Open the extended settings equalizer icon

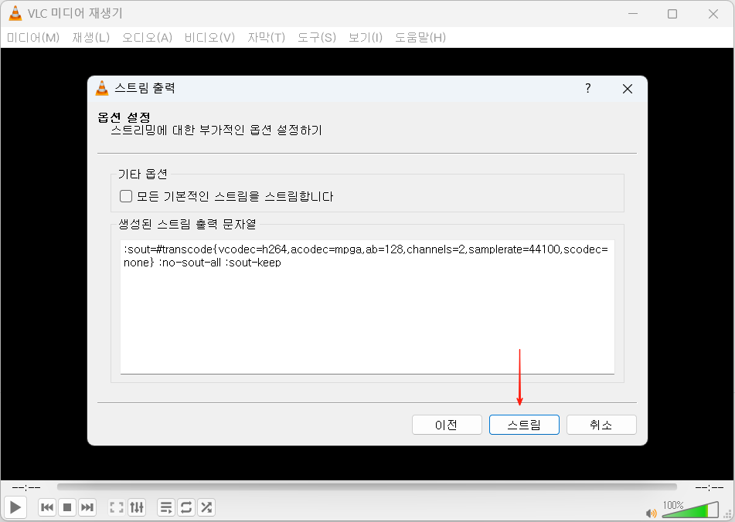(x=138, y=507)
